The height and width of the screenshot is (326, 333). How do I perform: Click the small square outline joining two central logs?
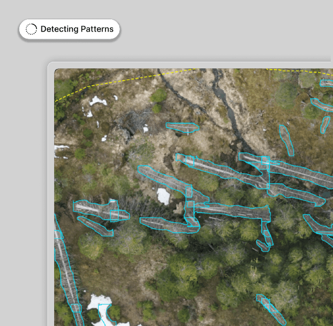[189, 192]
